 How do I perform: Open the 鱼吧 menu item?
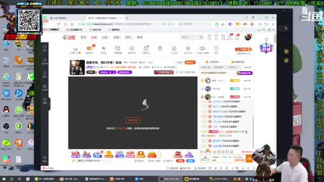(x=140, y=37)
